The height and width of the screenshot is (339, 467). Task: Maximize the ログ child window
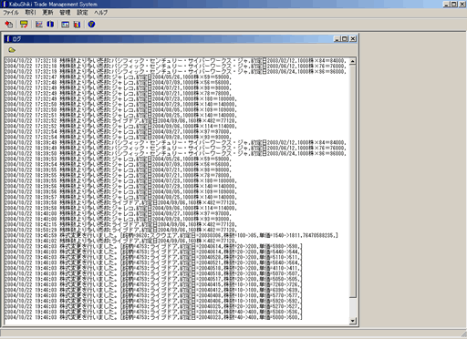(x=345, y=38)
